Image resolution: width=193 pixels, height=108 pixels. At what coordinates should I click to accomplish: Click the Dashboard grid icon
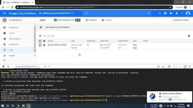coord(5,28)
